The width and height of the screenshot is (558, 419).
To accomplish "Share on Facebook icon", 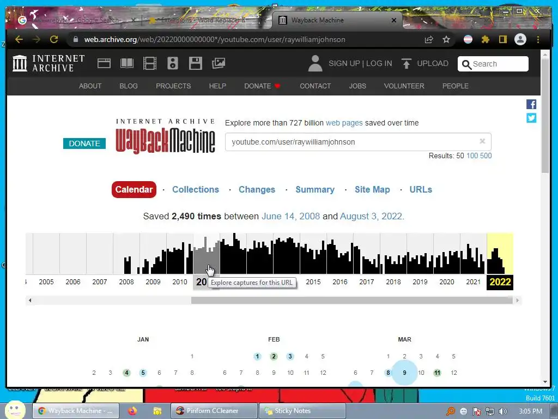I will (x=531, y=104).
